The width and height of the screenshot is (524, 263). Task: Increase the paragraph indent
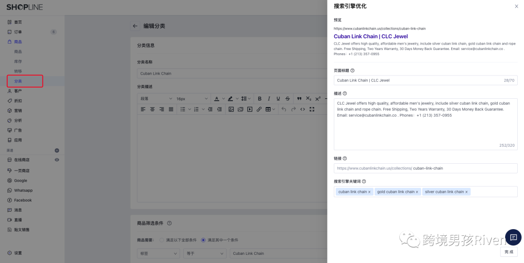click(x=220, y=109)
